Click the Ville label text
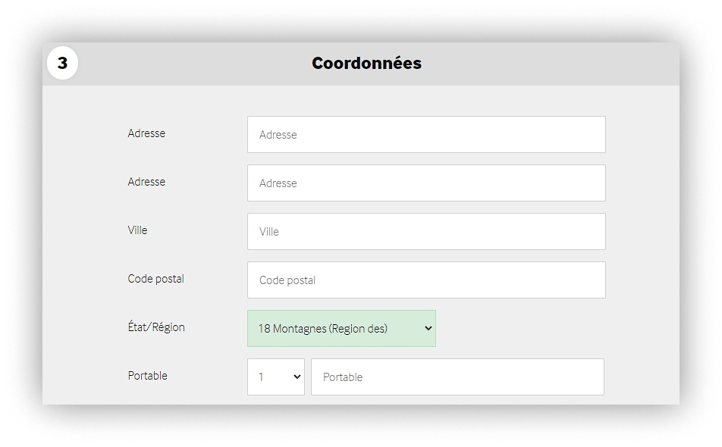The image size is (722, 447). click(137, 230)
